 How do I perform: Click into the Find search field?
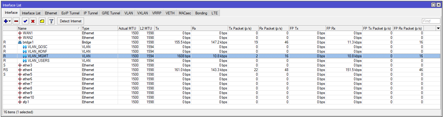click(431, 21)
